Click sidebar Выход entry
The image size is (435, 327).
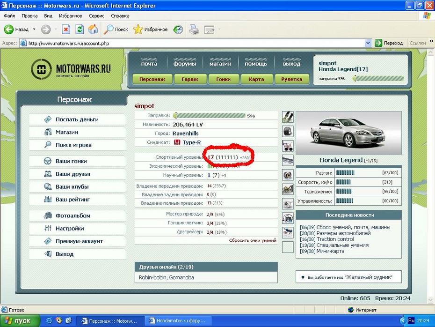[77, 254]
